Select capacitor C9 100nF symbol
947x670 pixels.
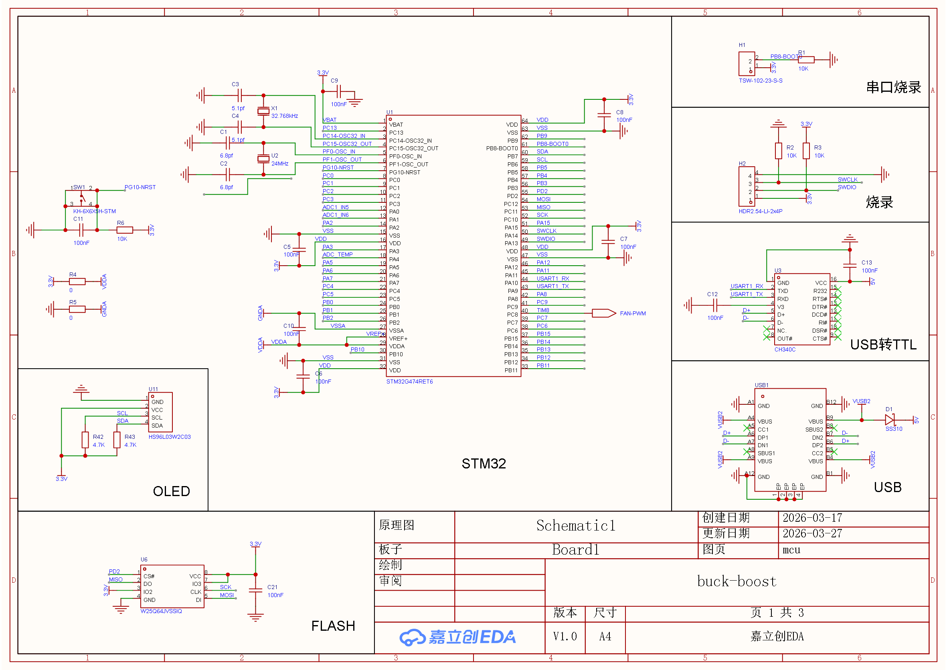339,91
